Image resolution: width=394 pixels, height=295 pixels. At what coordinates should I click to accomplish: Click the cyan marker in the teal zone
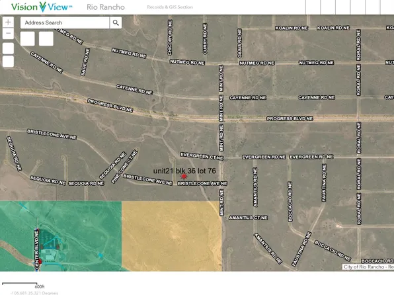100,255
